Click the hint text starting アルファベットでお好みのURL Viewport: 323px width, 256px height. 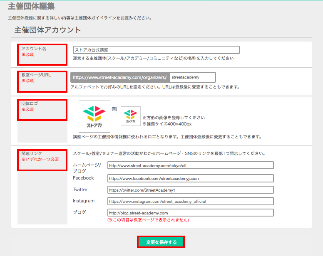155,87
